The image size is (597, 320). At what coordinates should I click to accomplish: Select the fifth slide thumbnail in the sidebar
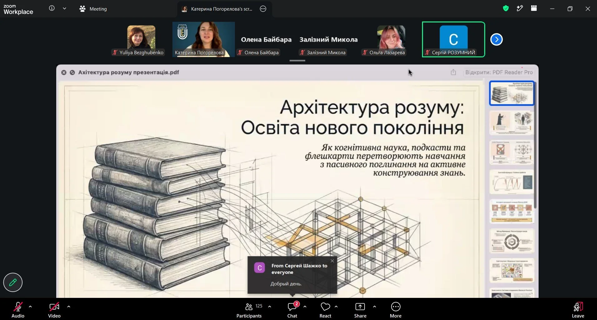coord(512,211)
